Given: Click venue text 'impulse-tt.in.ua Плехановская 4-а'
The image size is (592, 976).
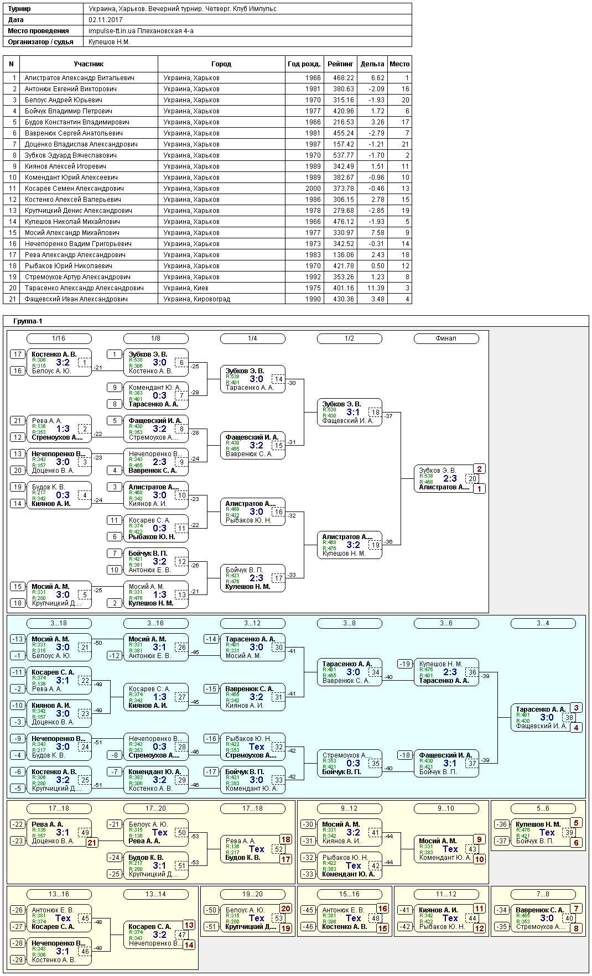Looking at the screenshot, I should (x=141, y=31).
